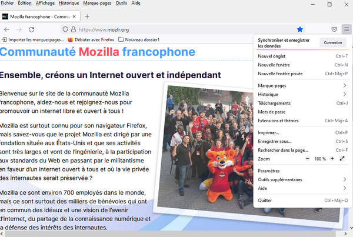Click the vertical scrollbar down arrow

(351, 228)
